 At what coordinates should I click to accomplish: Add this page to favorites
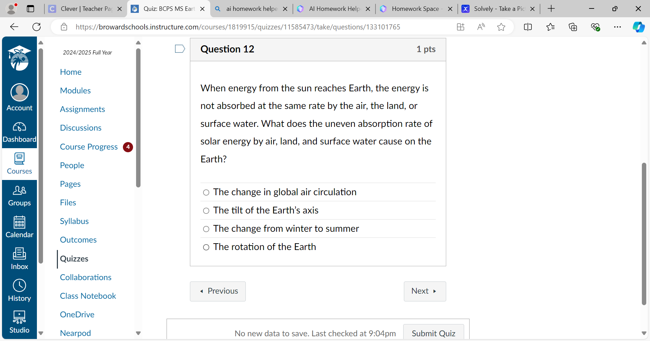click(x=501, y=27)
